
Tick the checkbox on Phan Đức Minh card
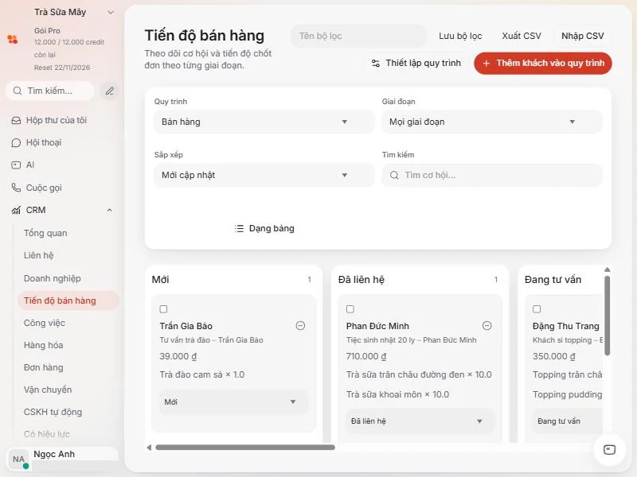coord(350,309)
